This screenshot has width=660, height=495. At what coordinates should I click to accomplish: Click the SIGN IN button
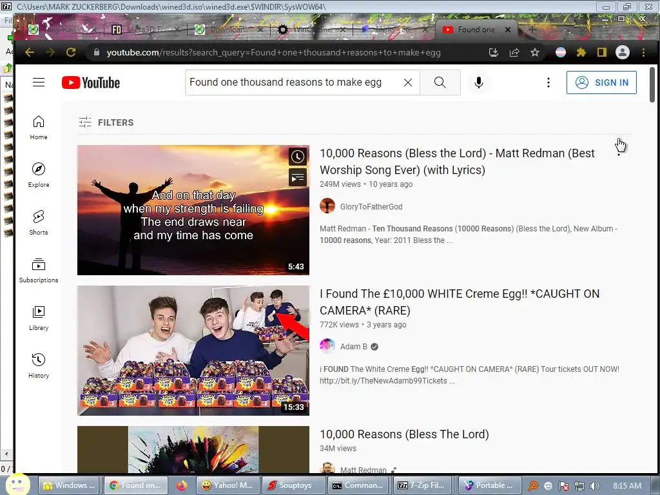point(601,82)
